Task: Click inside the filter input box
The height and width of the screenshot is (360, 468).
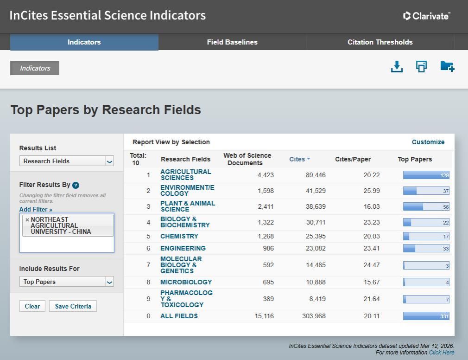Action: [x=67, y=245]
